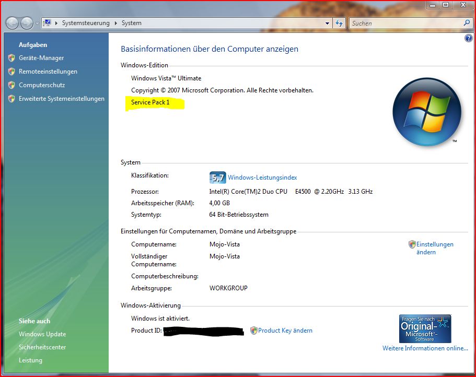Click WORKGROUP value
This screenshot has width=476, height=377.
(x=228, y=288)
